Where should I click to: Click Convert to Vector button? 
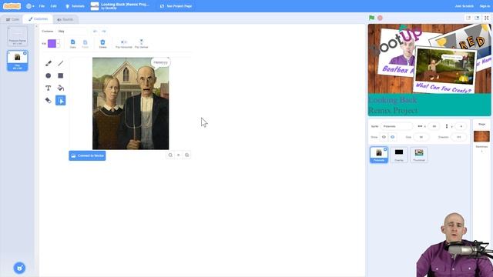coord(87,155)
